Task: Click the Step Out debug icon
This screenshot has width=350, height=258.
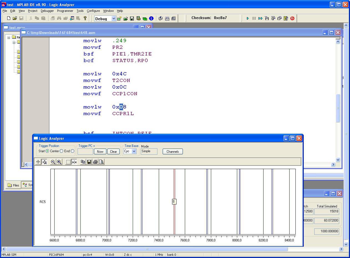Action: [280, 19]
